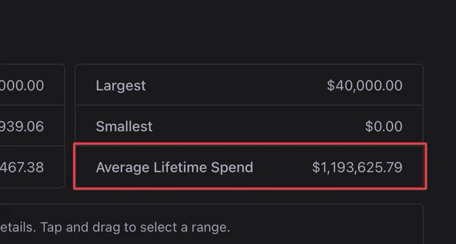The width and height of the screenshot is (456, 244).
Task: Click the word Lifetime in the highlighted row
Action: (x=180, y=167)
